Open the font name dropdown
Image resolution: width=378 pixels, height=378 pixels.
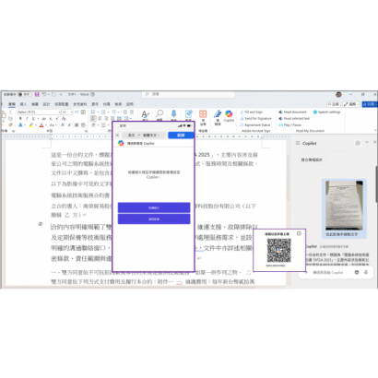pyautogui.click(x=39, y=112)
